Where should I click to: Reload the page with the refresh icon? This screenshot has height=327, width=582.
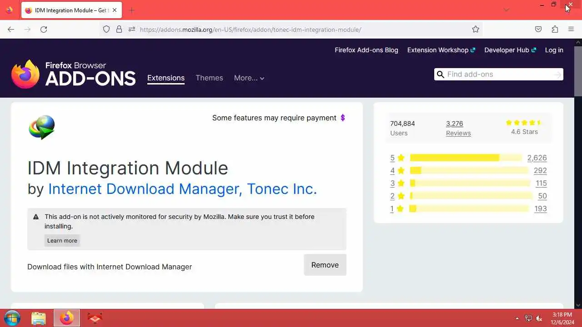[44, 30]
